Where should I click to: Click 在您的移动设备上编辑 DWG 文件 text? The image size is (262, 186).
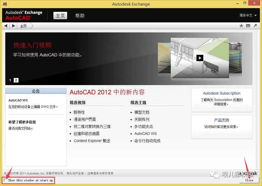[33, 107]
